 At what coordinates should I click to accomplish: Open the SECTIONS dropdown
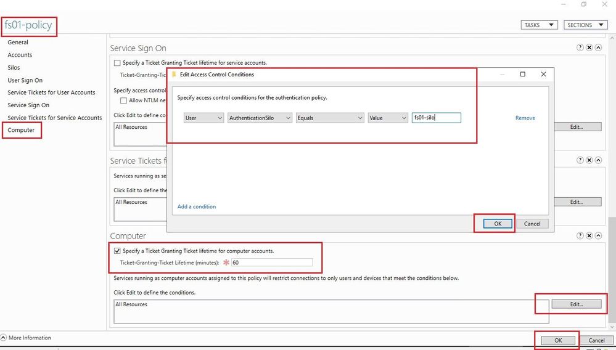click(x=585, y=25)
